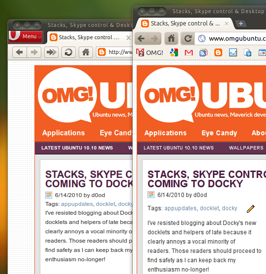
Task: Click Chrome's reload button
Action: [188, 38]
